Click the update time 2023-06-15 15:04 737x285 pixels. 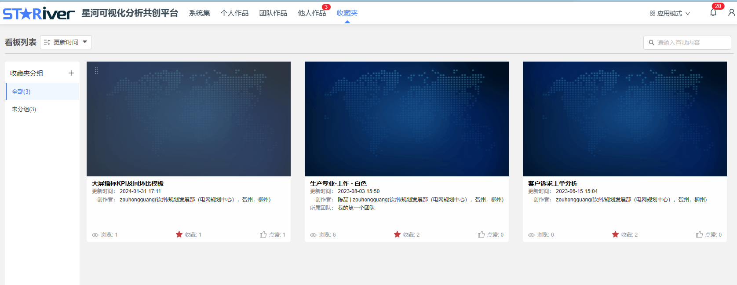coord(576,191)
